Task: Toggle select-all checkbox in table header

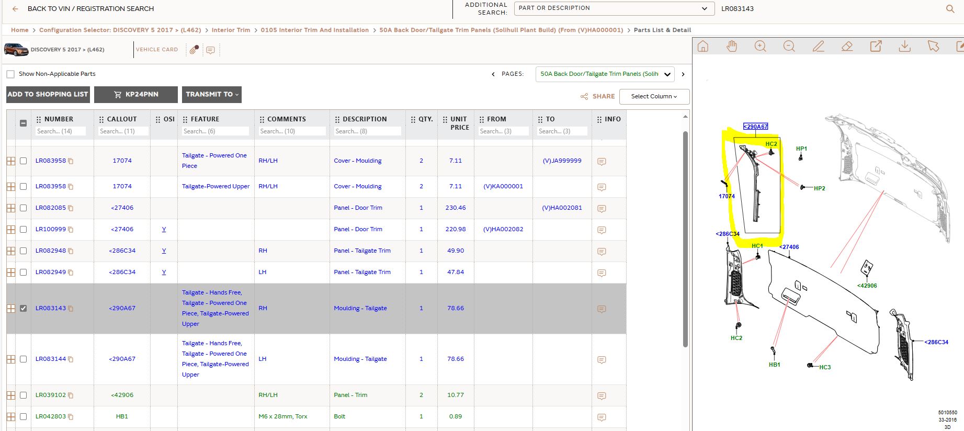Action: tap(24, 123)
